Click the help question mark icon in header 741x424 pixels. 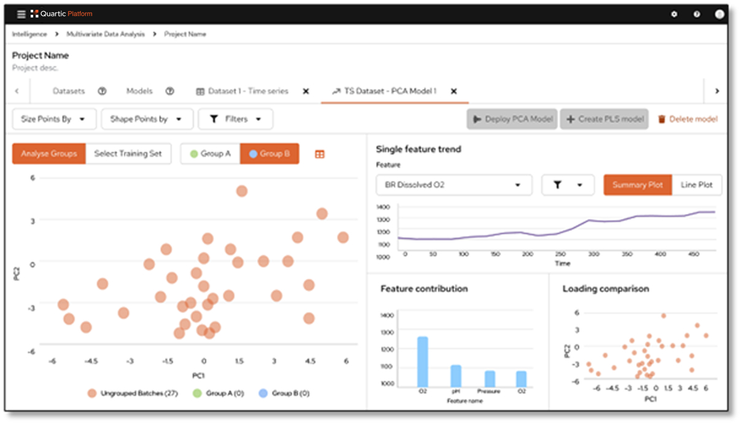pyautogui.click(x=697, y=14)
